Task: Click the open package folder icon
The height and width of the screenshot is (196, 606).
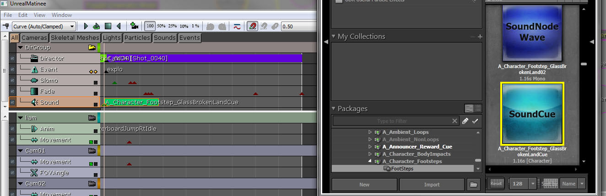Action: tap(473, 185)
